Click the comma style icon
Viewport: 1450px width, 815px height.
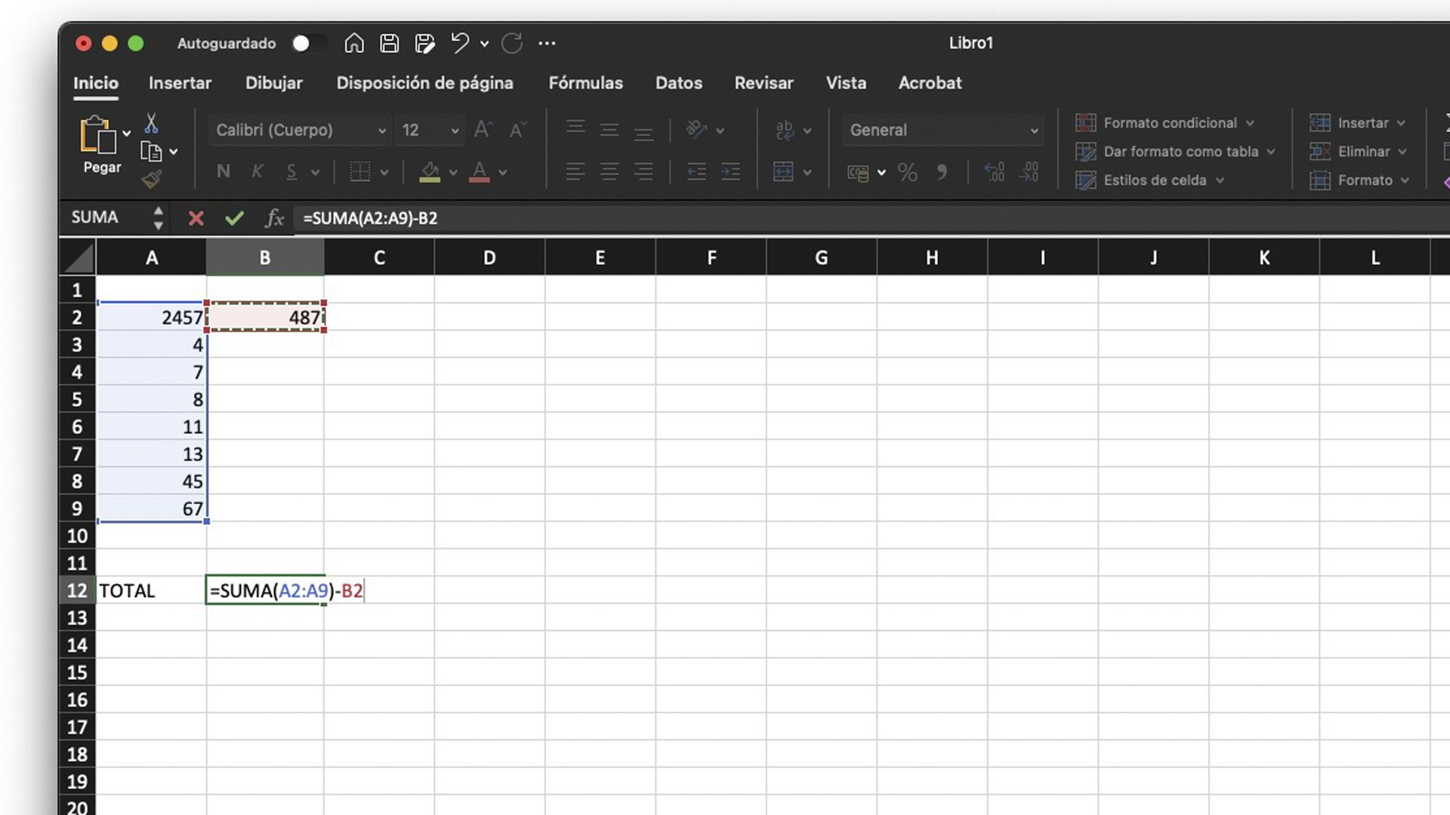pos(942,173)
